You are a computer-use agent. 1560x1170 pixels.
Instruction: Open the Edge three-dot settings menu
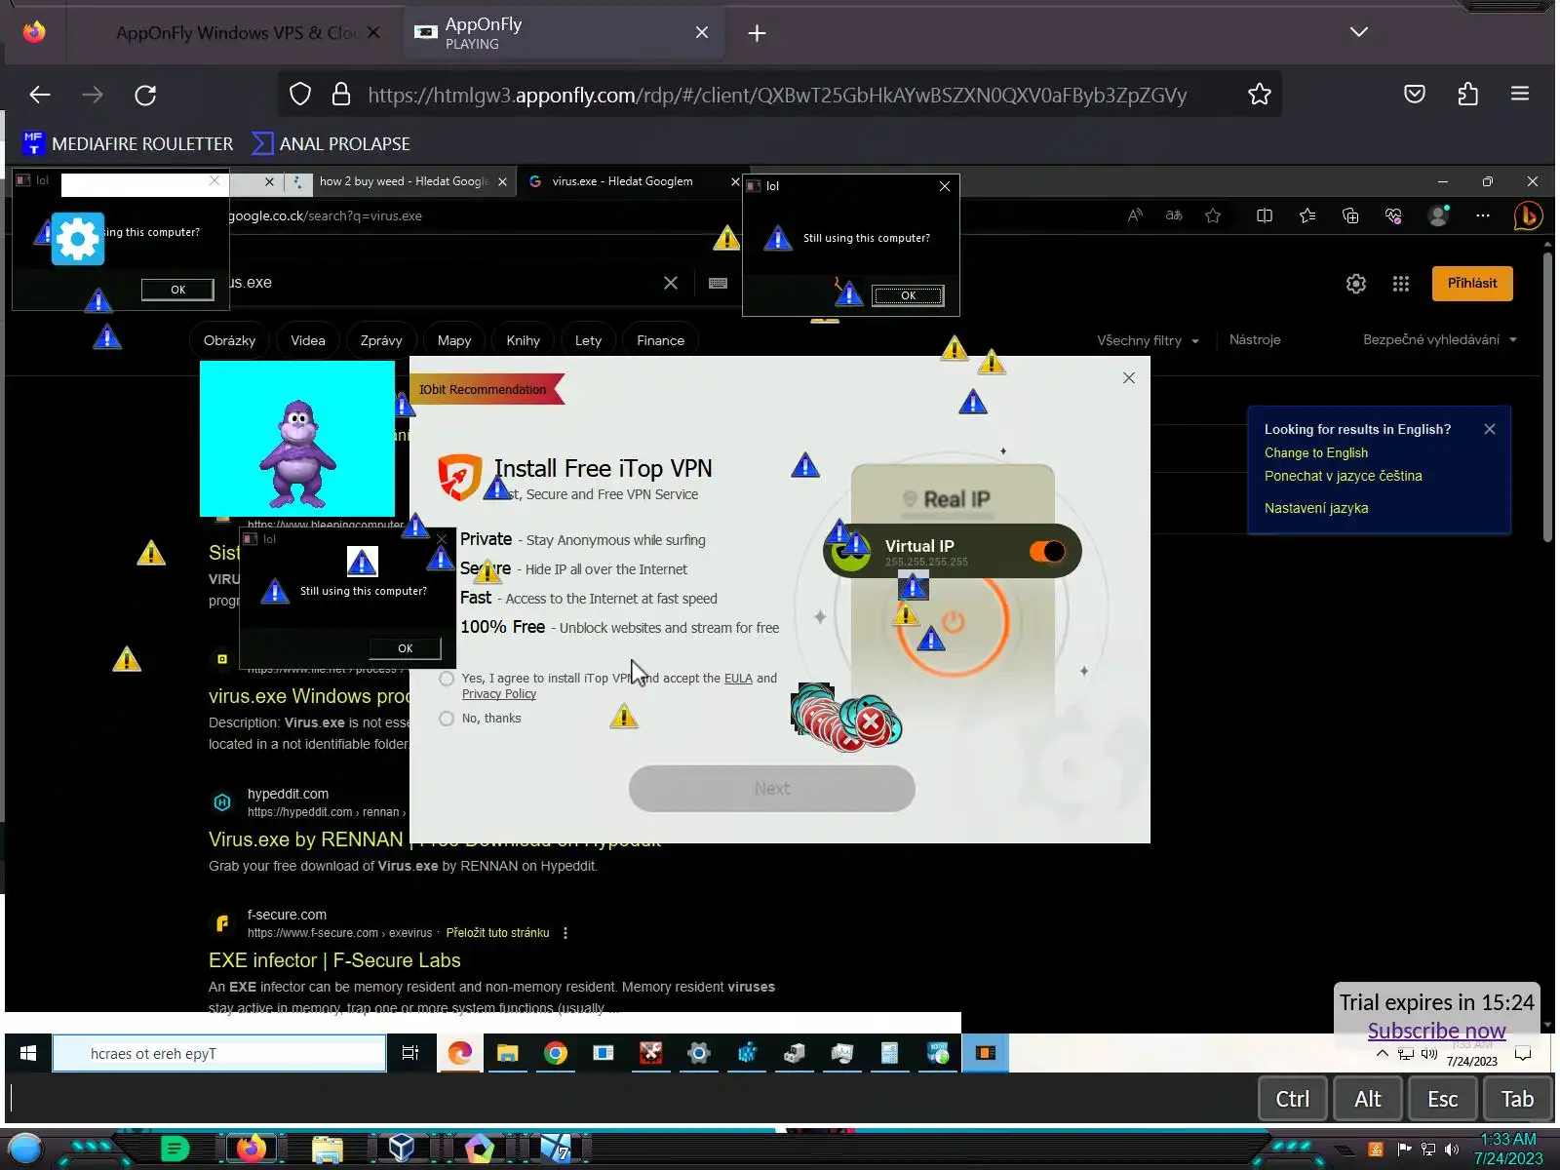click(x=1483, y=215)
